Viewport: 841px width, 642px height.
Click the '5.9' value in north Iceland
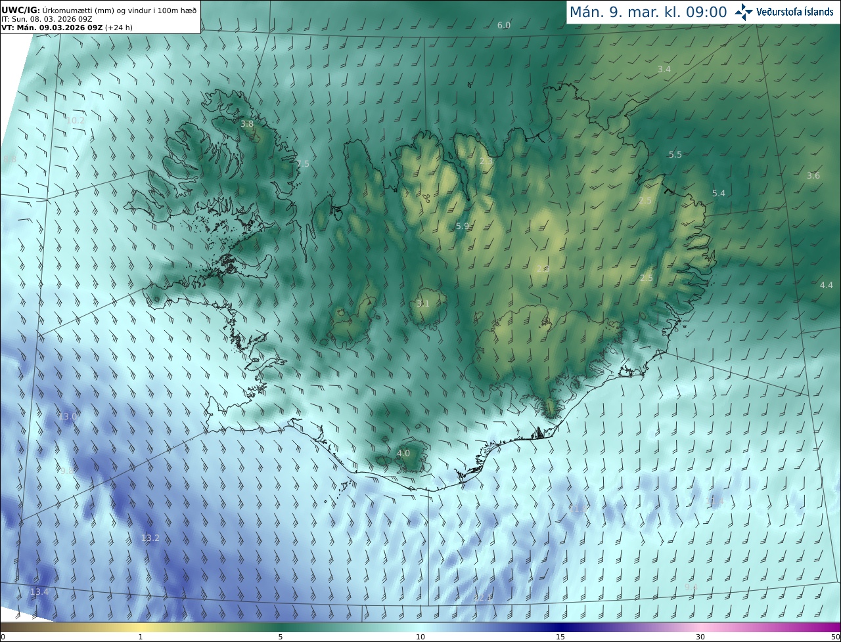coord(463,226)
